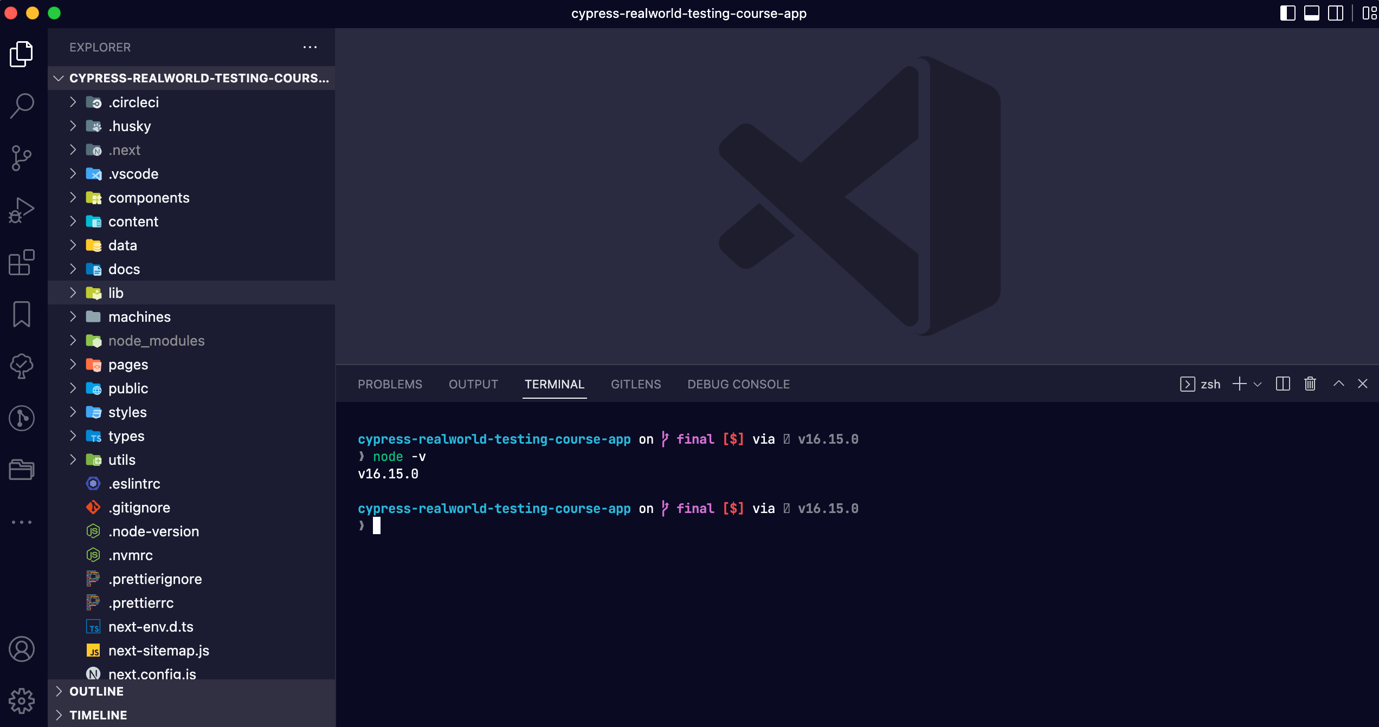
Task: Open the new terminal launch profile dropdown
Action: [x=1258, y=384]
